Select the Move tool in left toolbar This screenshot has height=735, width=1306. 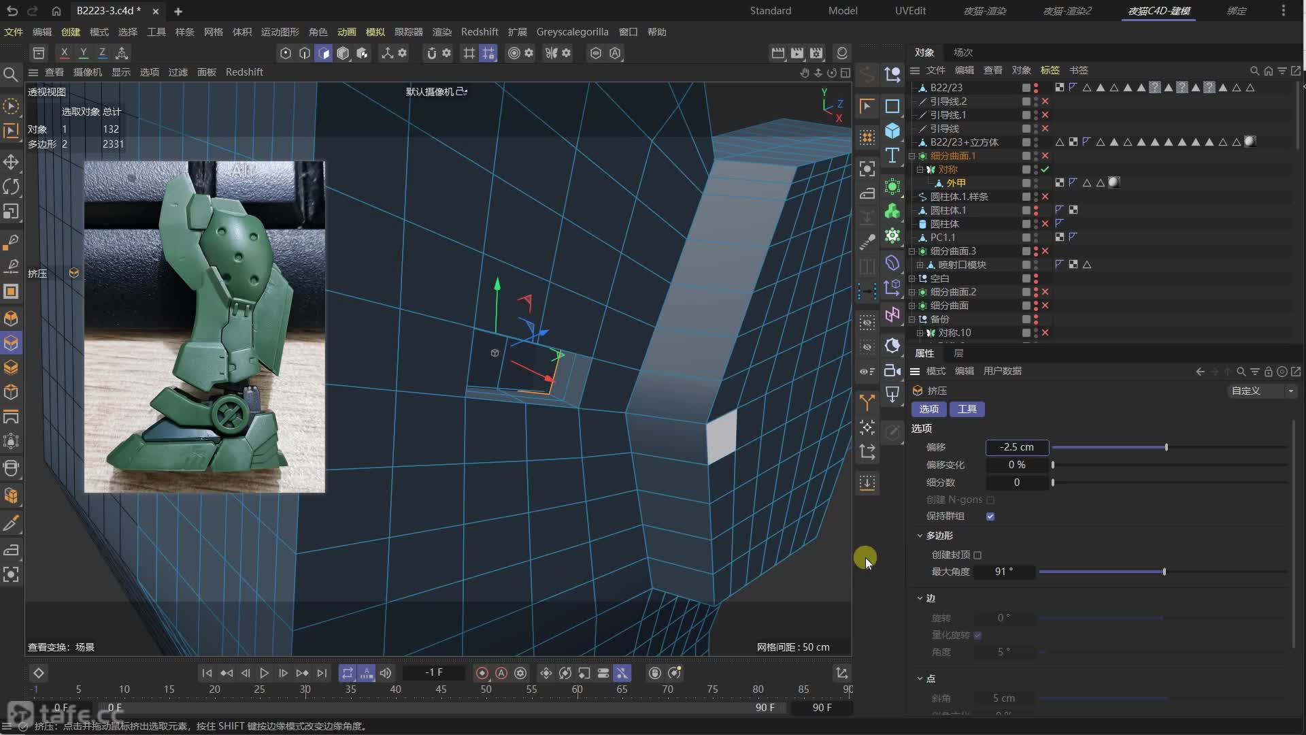[x=11, y=162]
